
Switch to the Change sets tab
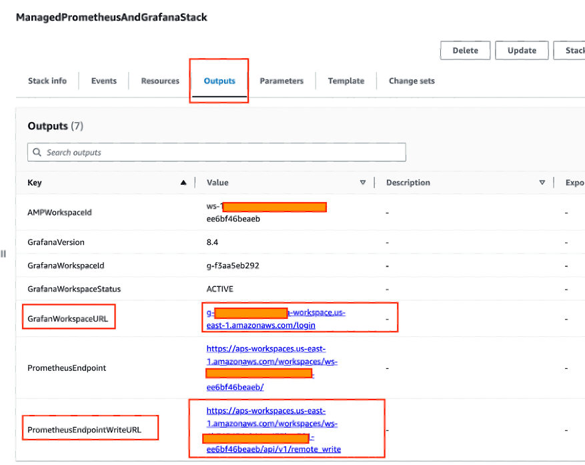point(412,80)
